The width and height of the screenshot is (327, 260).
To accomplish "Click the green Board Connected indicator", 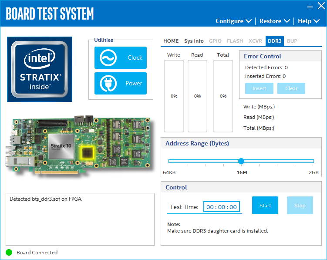I will [x=9, y=252].
